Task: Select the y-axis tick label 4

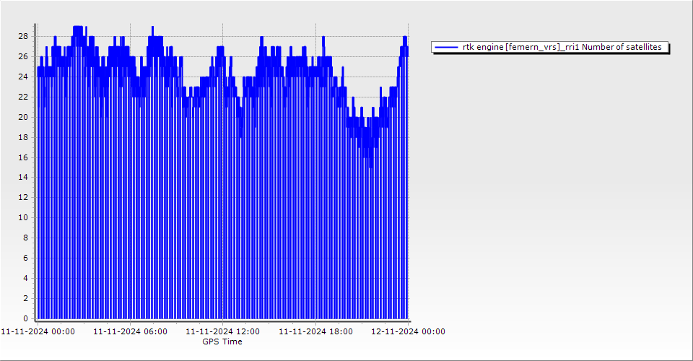Action: [25, 278]
